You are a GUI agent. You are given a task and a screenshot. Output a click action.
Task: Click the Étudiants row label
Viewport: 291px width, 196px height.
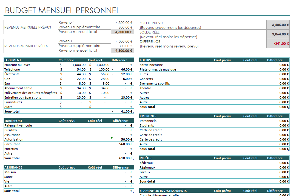(x=147, y=125)
